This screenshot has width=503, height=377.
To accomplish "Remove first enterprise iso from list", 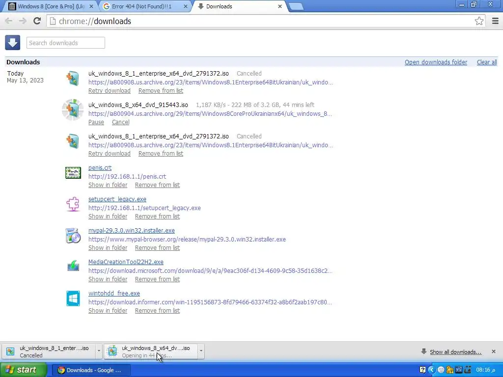I will pyautogui.click(x=161, y=91).
